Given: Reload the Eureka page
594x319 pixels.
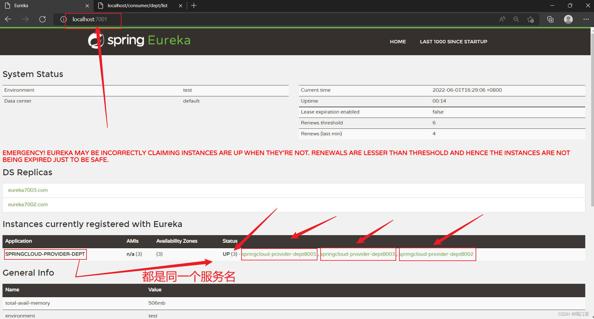Looking at the screenshot, I should (42, 19).
